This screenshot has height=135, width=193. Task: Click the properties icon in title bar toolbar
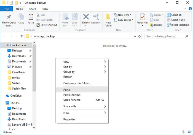coord(11,2)
